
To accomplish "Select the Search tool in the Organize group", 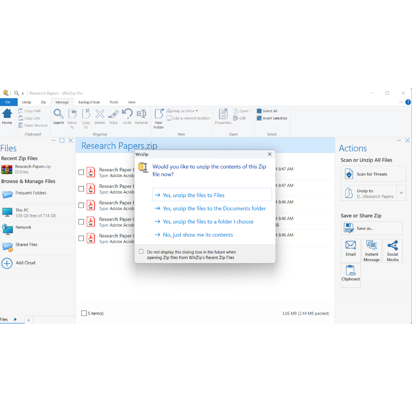I will click(x=58, y=117).
